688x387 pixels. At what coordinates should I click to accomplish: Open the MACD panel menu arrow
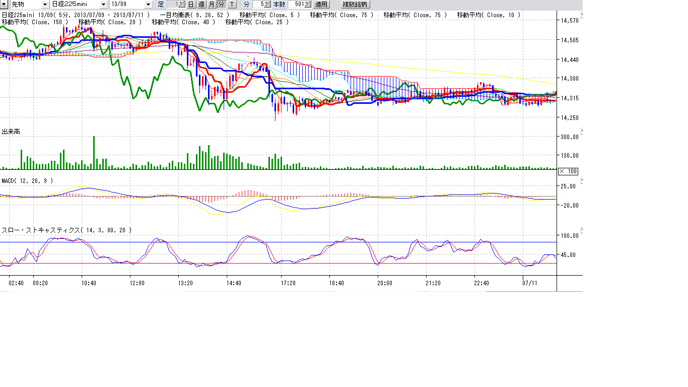tap(581, 180)
